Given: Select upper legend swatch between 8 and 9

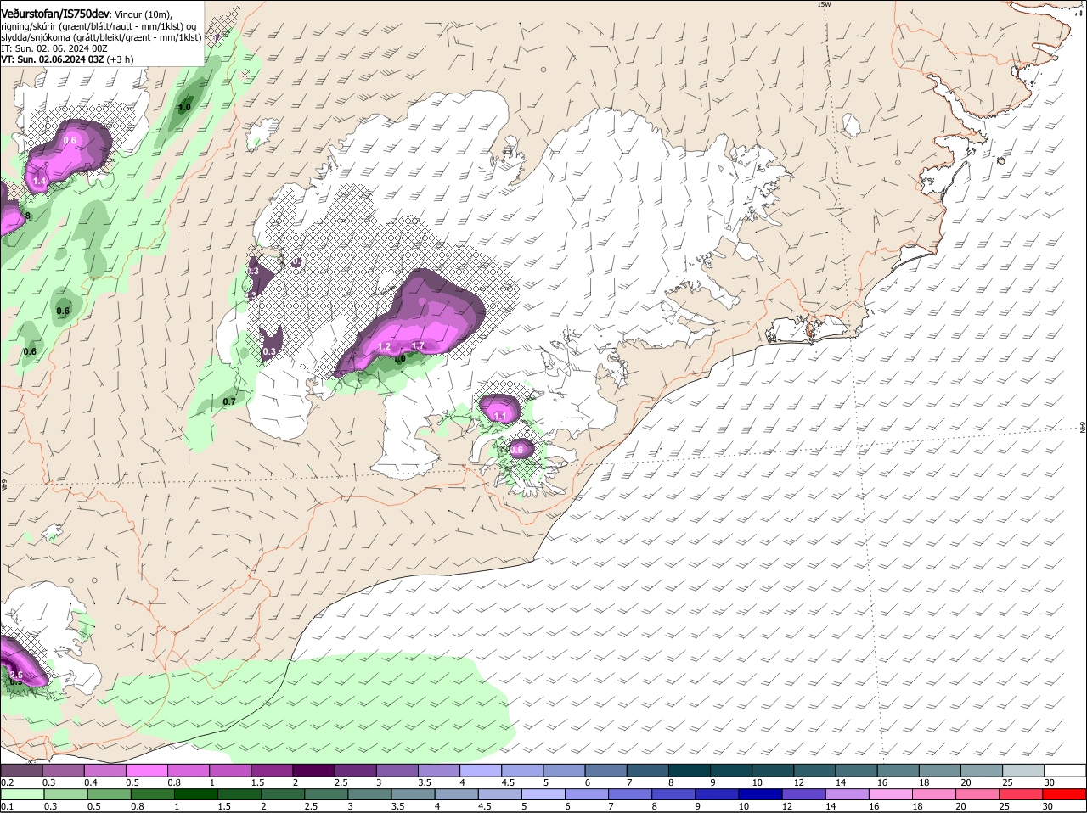Looking at the screenshot, I should (x=690, y=771).
